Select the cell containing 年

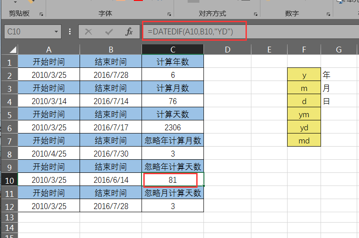[339, 75]
